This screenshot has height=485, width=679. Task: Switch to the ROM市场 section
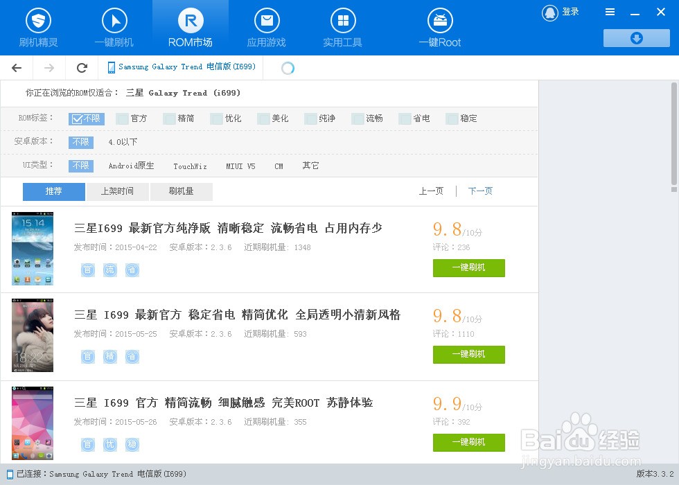coord(191,28)
